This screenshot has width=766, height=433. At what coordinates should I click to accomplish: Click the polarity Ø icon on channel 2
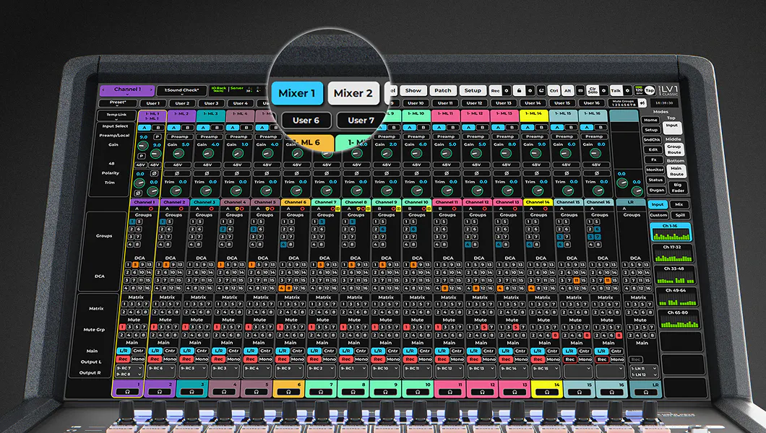(177, 173)
